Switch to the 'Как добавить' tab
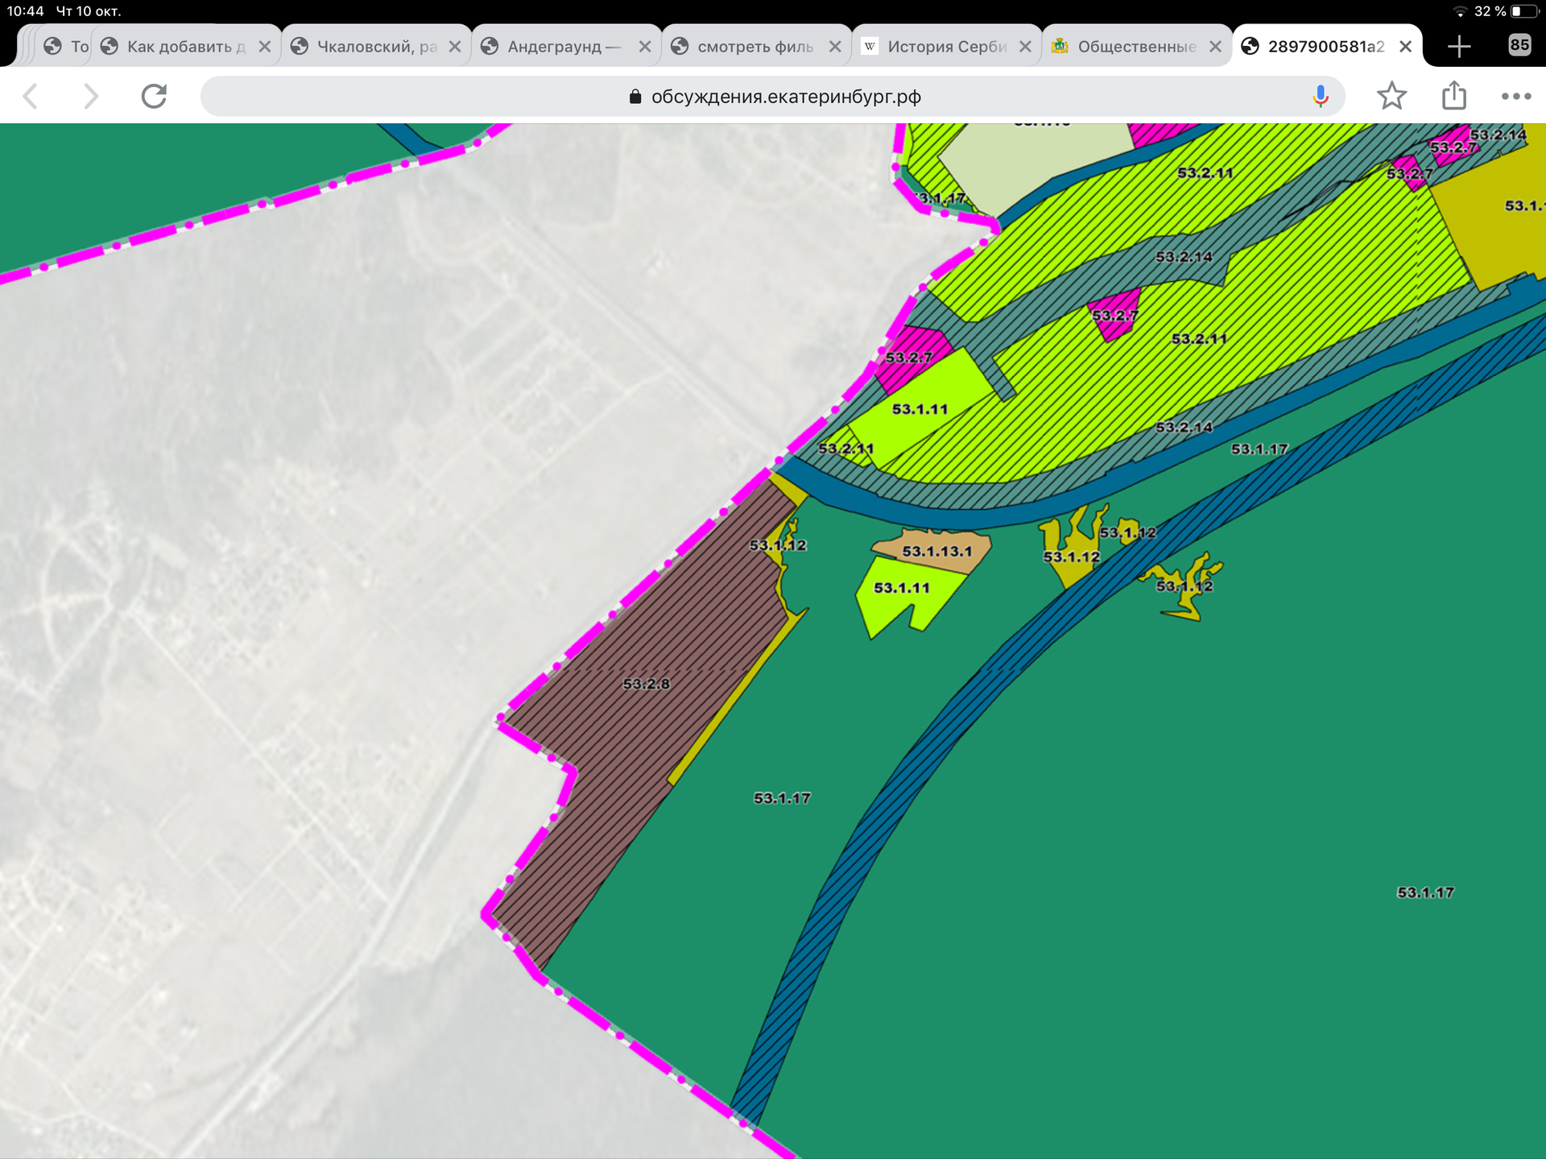This screenshot has width=1546, height=1159. click(x=185, y=47)
